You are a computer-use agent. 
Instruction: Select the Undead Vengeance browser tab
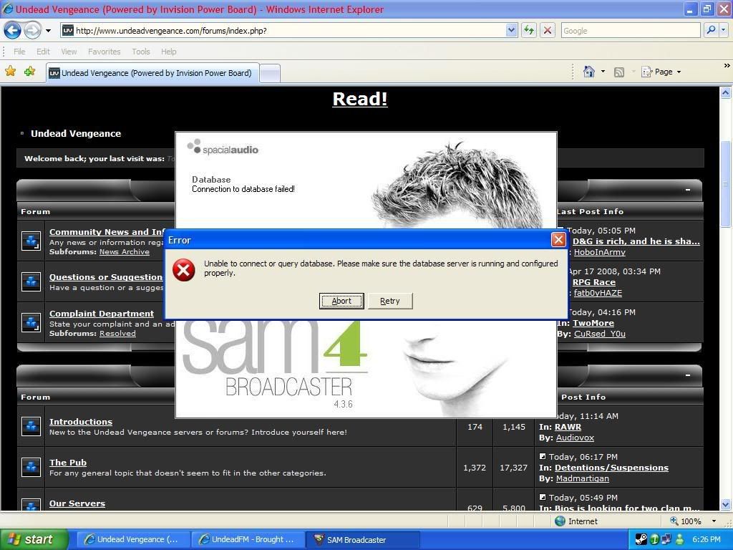point(153,73)
